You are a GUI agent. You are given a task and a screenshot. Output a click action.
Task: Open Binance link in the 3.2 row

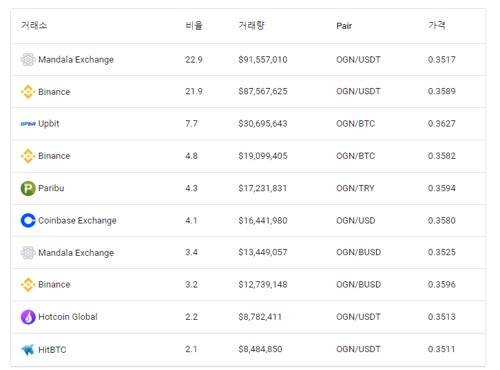pyautogui.click(x=54, y=285)
